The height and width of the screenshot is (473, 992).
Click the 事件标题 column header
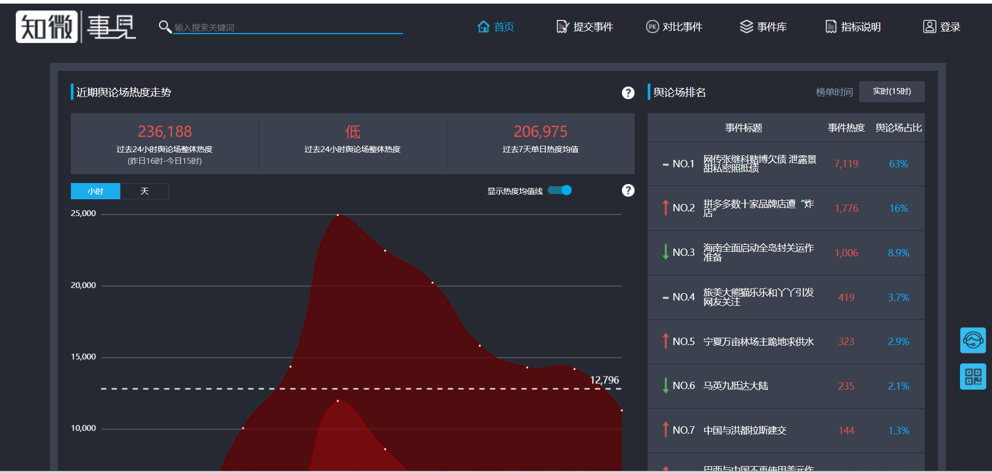744,128
